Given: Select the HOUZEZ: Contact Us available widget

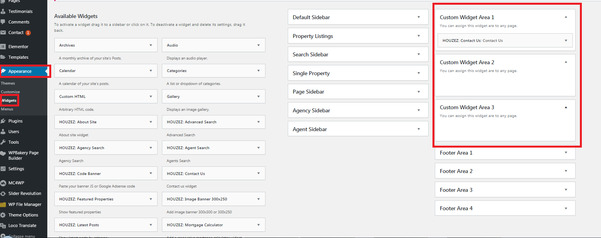Looking at the screenshot, I should (213, 173).
